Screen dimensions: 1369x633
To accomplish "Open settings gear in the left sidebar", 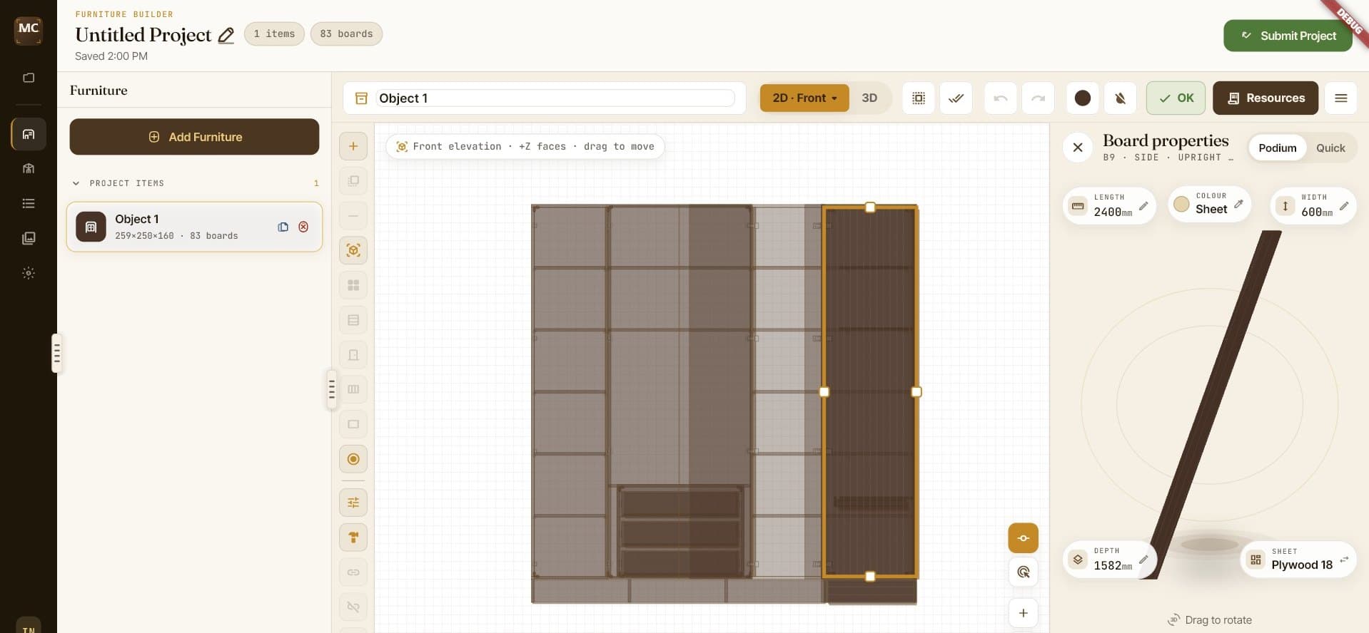I will 29,273.
